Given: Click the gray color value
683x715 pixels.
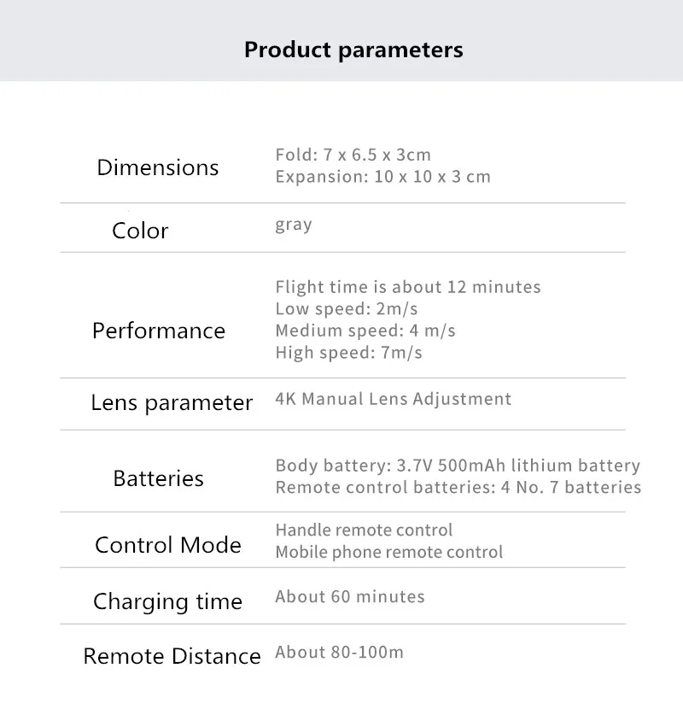Looking at the screenshot, I should [x=294, y=225].
